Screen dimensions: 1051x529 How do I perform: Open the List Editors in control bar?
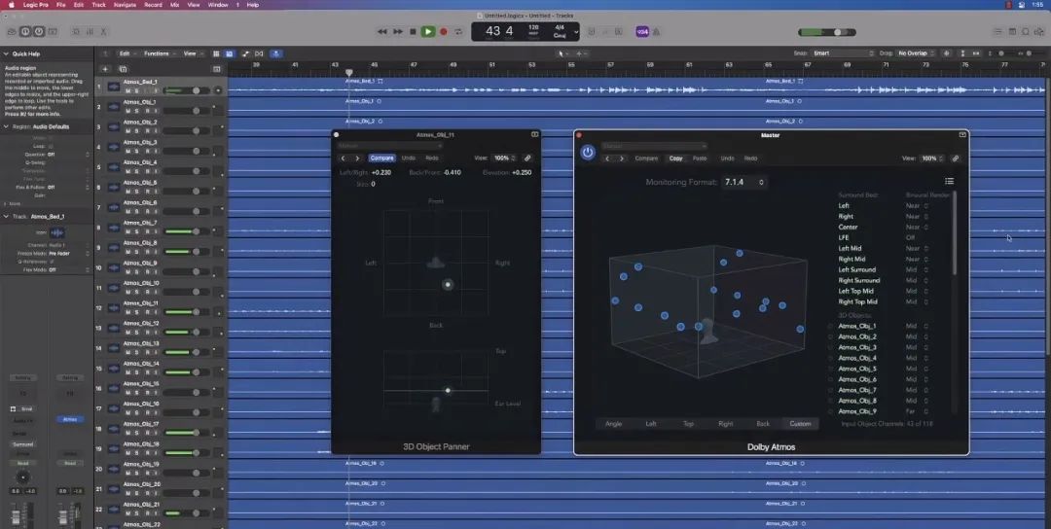tap(998, 31)
